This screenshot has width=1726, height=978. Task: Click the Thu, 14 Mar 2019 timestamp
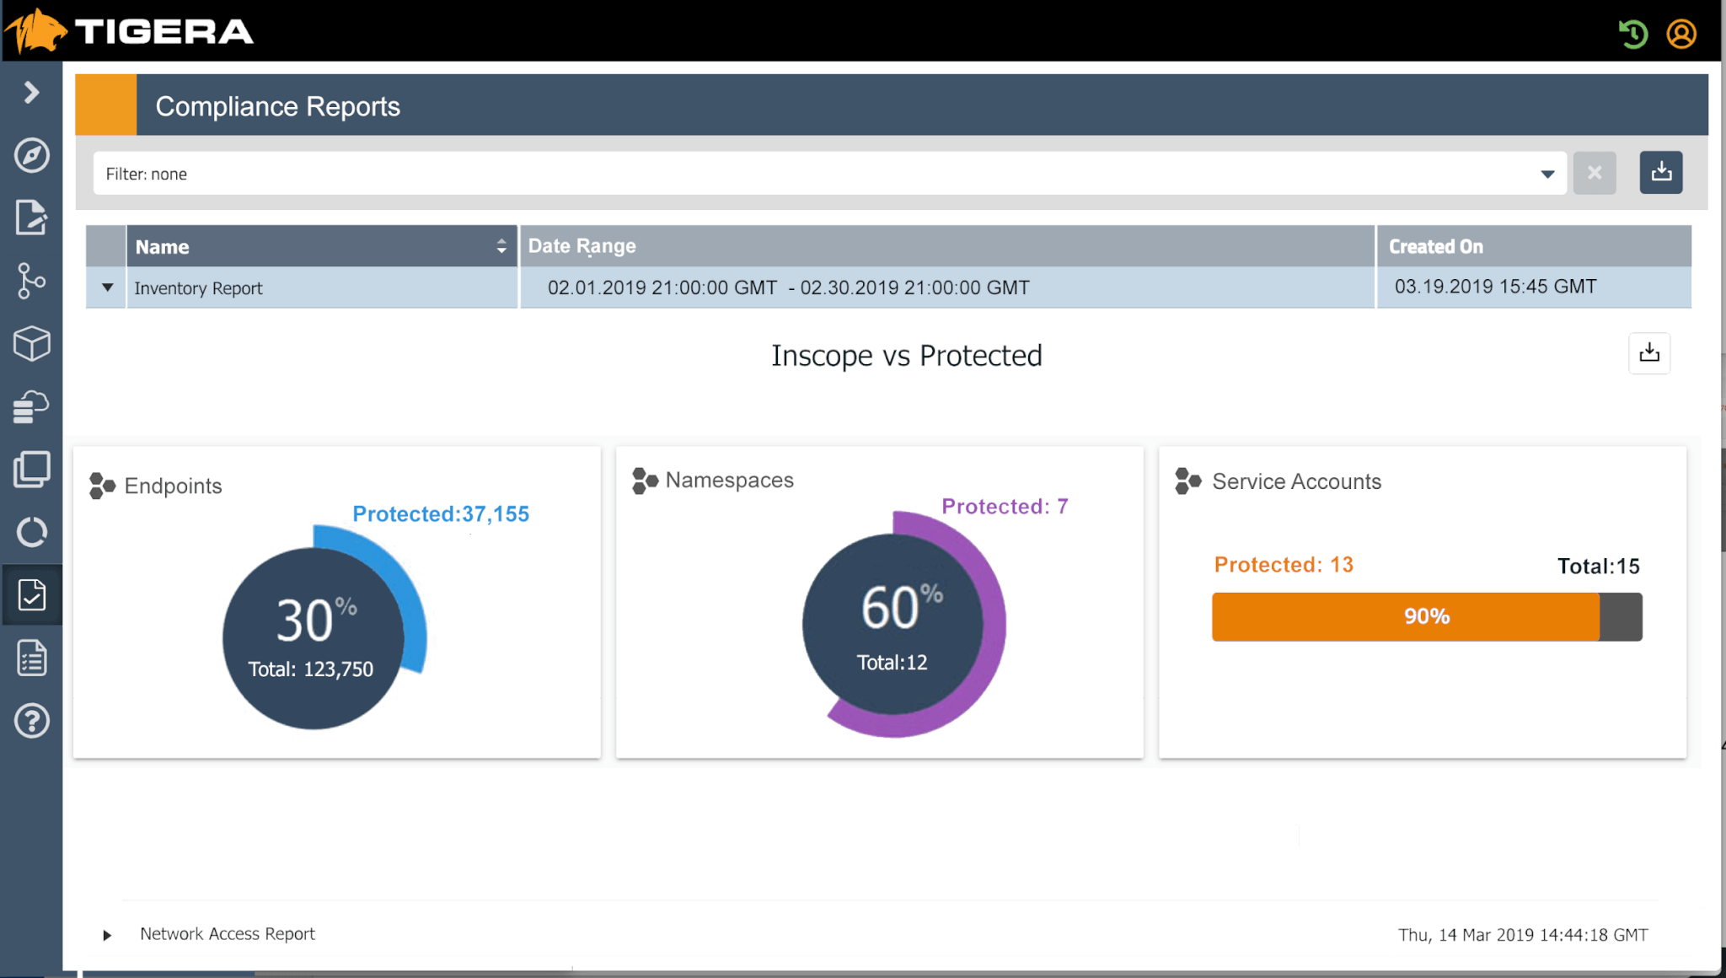coord(1523,935)
